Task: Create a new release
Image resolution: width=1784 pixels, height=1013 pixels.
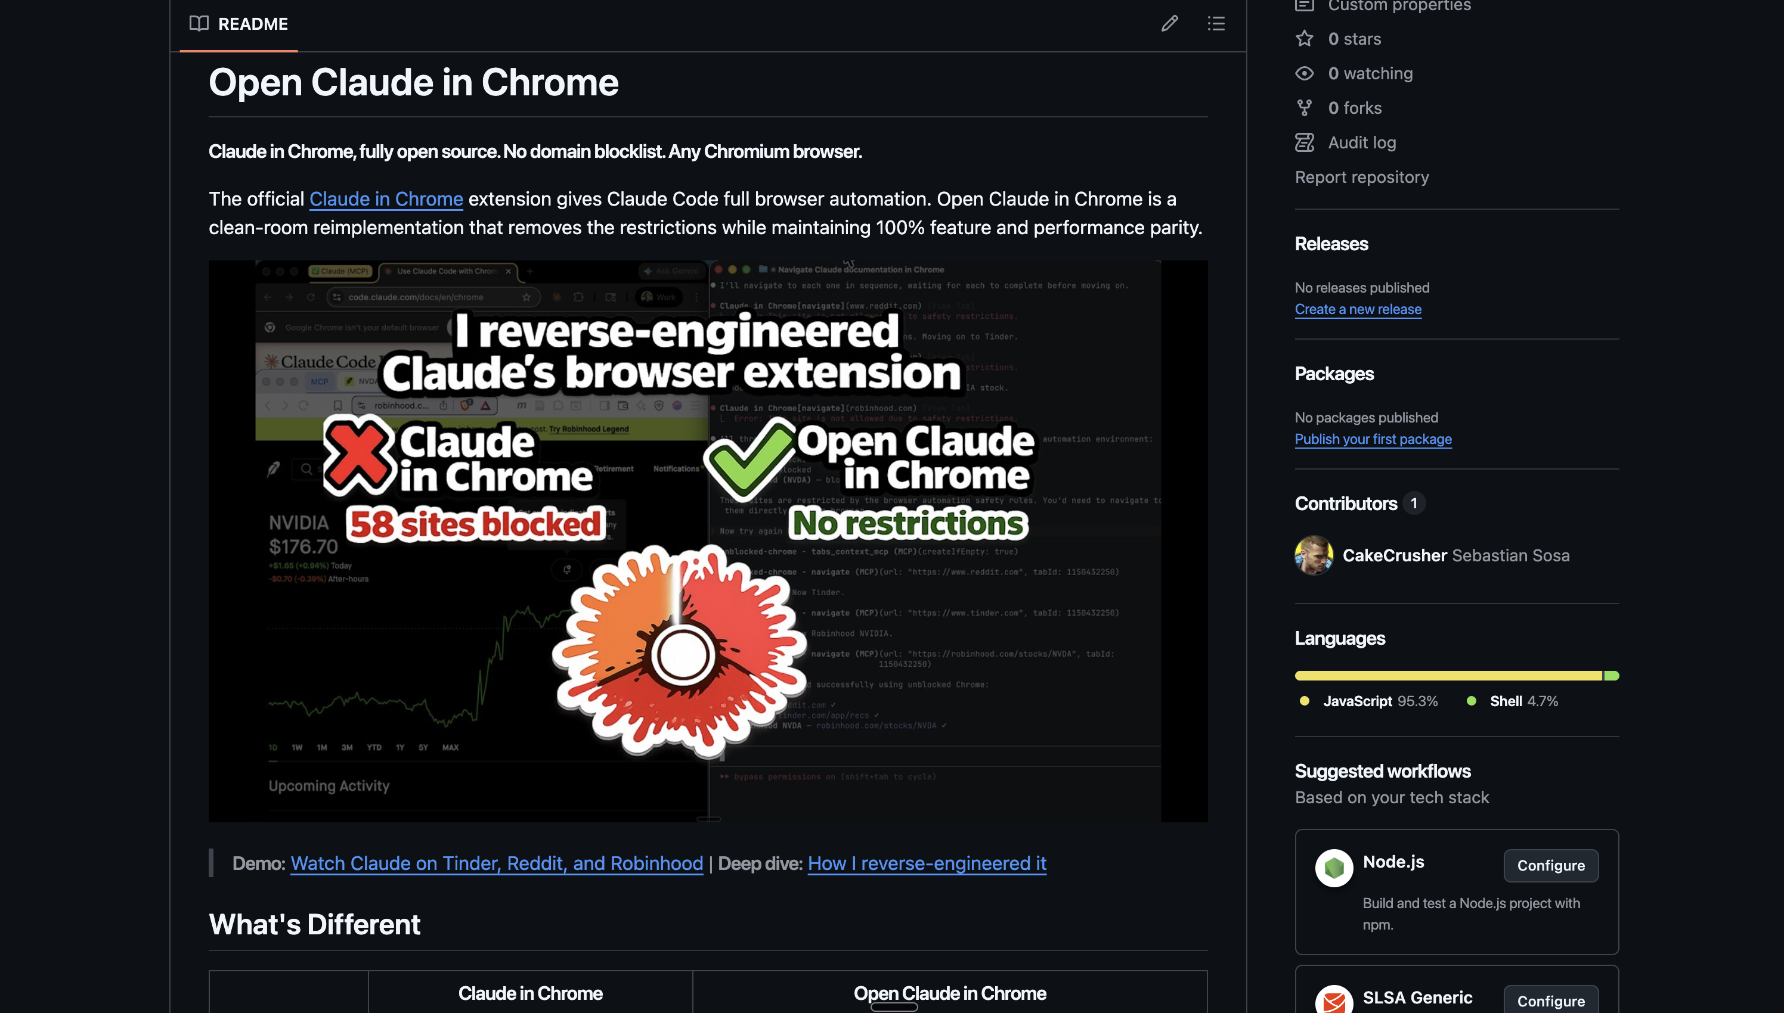Action: point(1357,309)
